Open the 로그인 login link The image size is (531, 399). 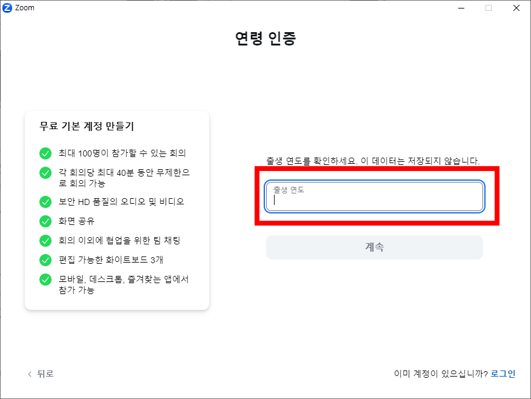[x=503, y=374]
